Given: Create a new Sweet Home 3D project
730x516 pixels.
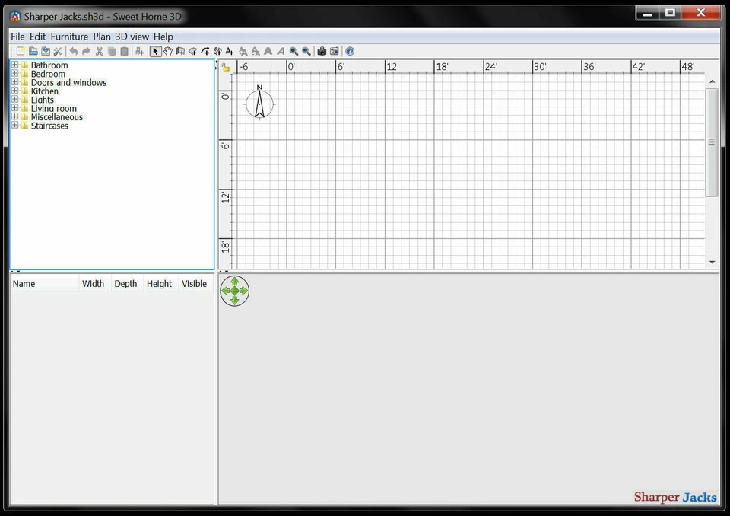Looking at the screenshot, I should point(21,51).
